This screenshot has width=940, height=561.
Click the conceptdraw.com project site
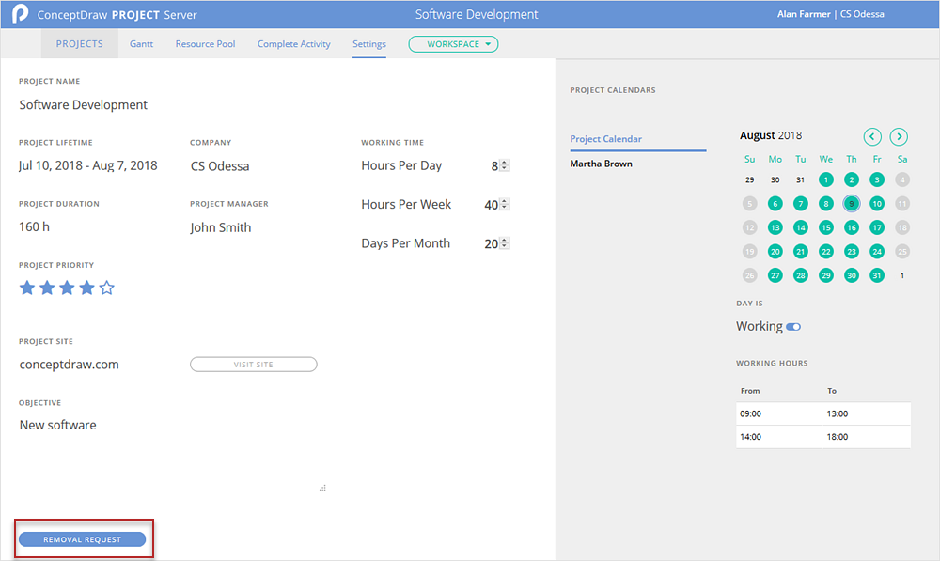pos(69,365)
